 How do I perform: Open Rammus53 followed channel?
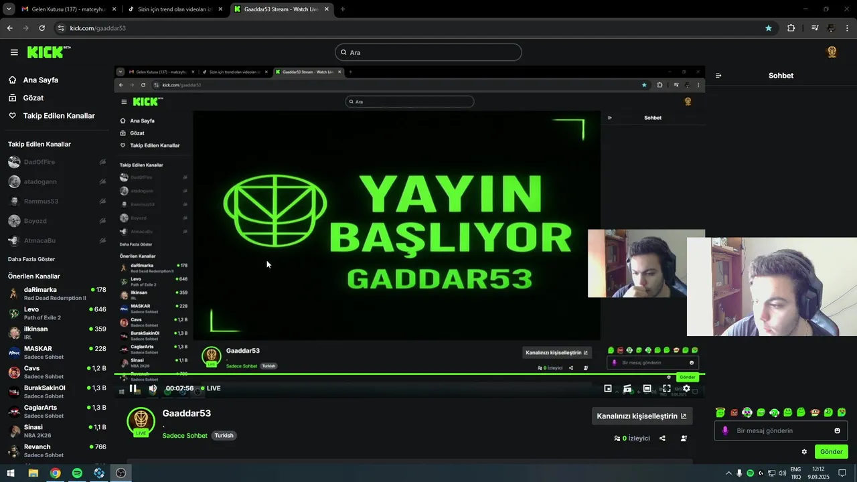coord(57,201)
